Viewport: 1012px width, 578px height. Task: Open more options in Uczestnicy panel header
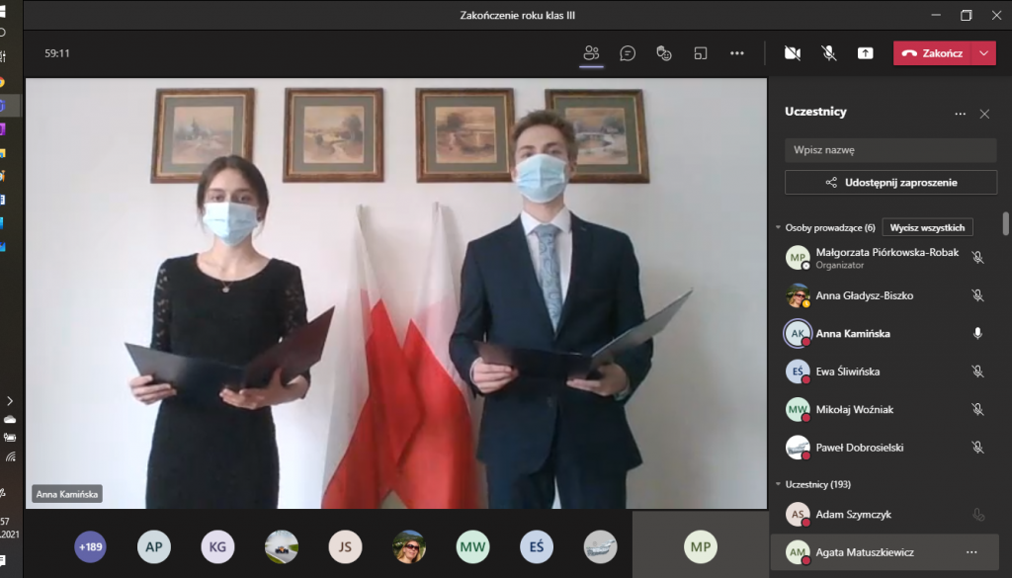click(x=960, y=114)
